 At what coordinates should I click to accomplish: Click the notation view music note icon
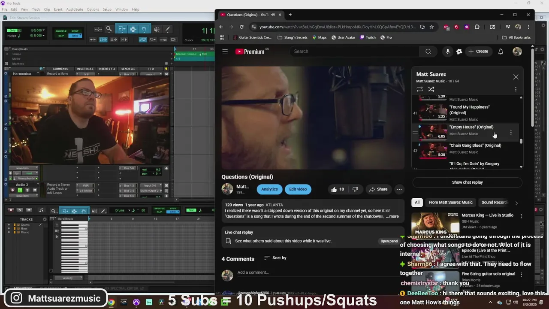pyautogui.click(x=41, y=210)
